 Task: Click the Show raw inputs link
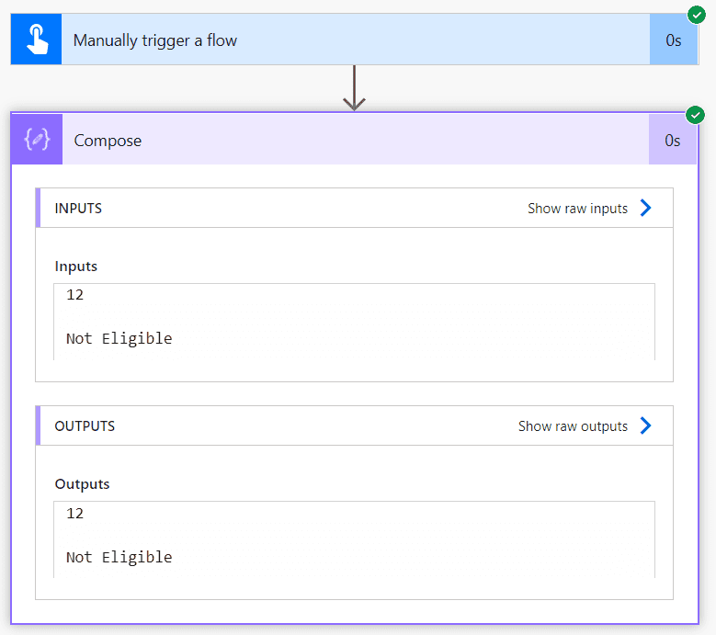[x=577, y=209]
